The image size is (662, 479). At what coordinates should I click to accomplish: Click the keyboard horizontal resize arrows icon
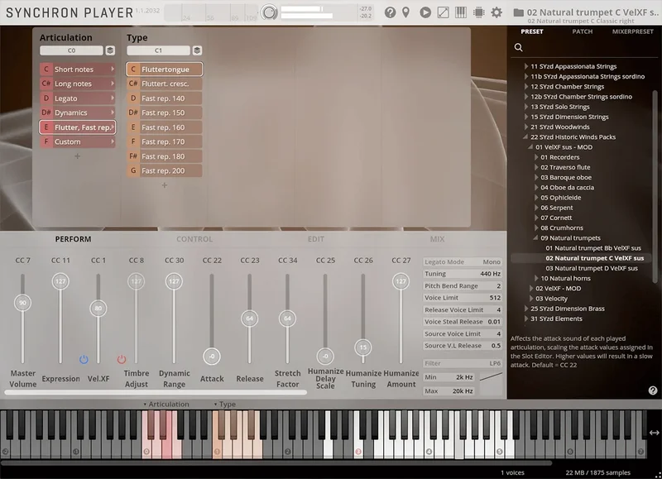point(654,433)
